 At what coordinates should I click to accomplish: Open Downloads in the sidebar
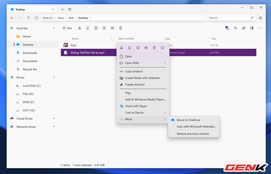point(33,53)
